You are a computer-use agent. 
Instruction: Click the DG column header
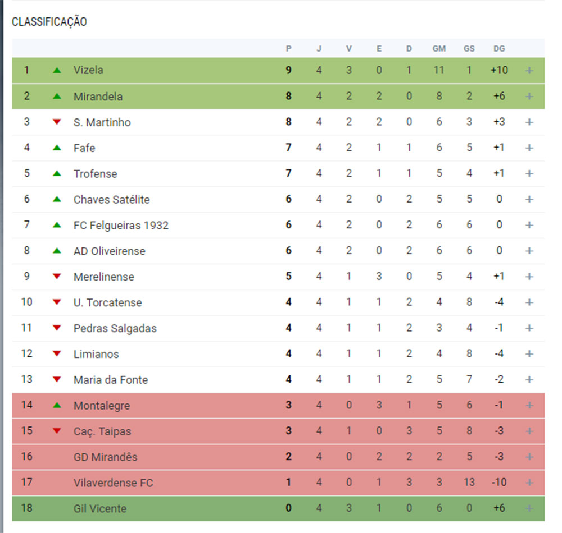pos(499,49)
